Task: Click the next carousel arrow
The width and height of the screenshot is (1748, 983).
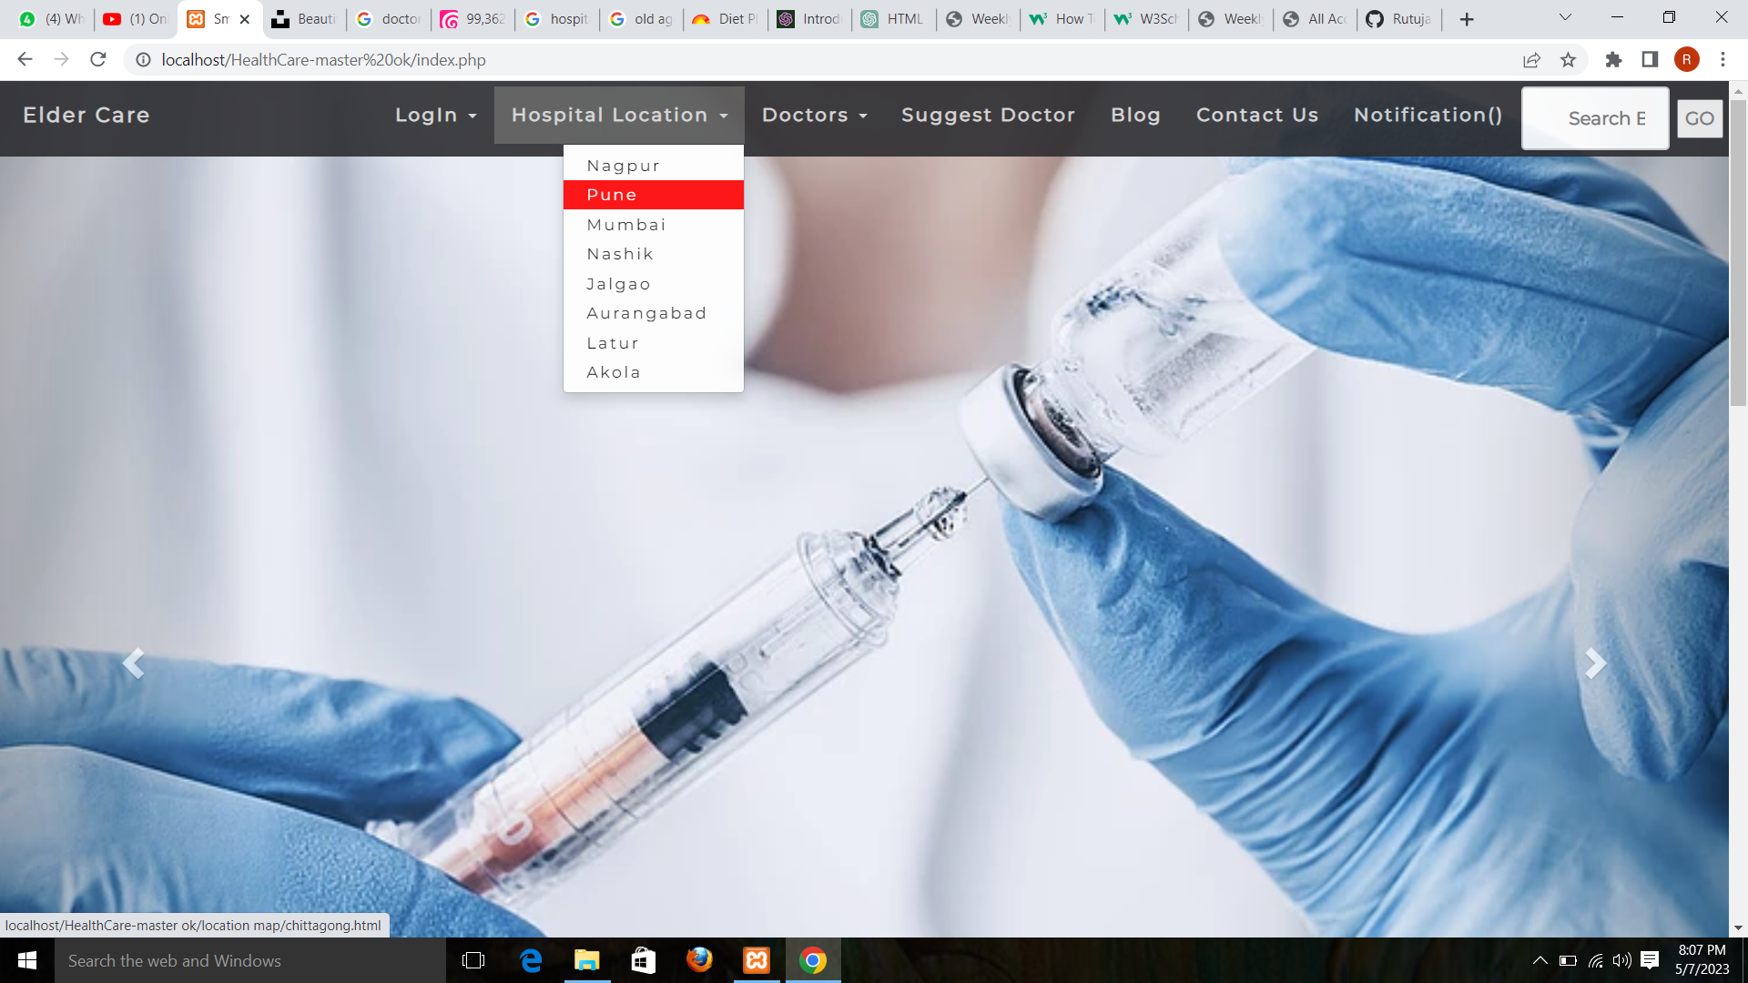Action: 1594,664
